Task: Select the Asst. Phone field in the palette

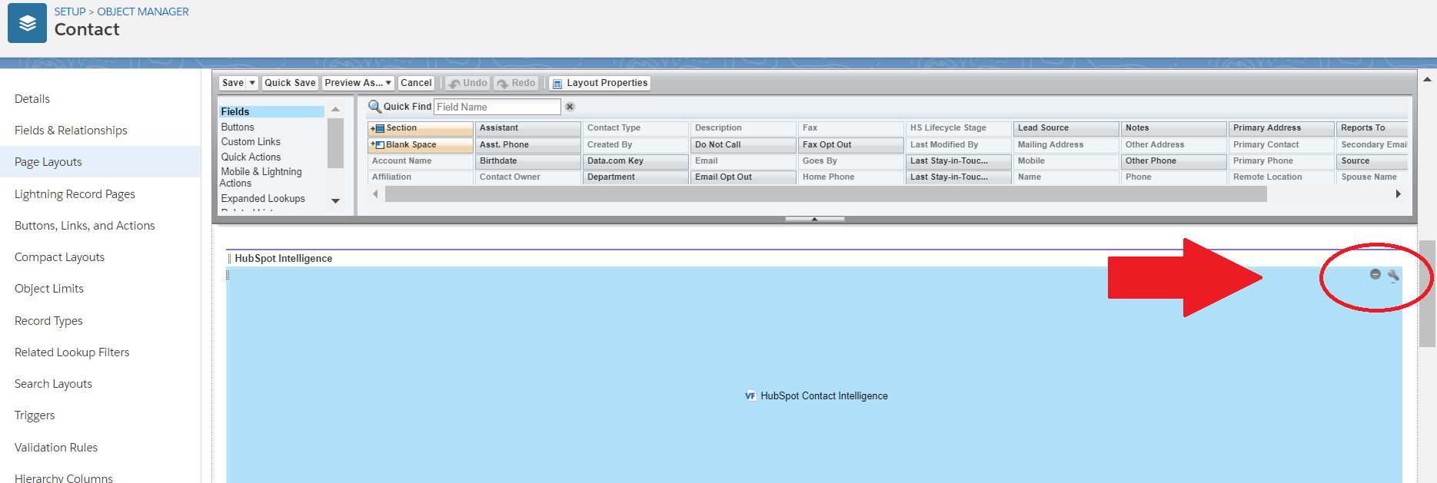Action: 528,144
